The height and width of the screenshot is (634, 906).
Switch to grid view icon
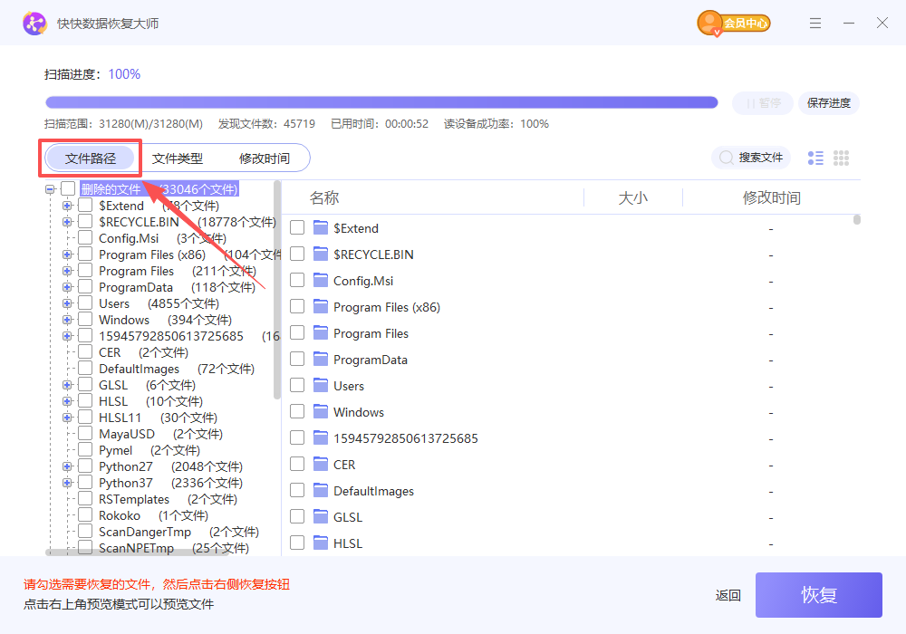click(841, 158)
